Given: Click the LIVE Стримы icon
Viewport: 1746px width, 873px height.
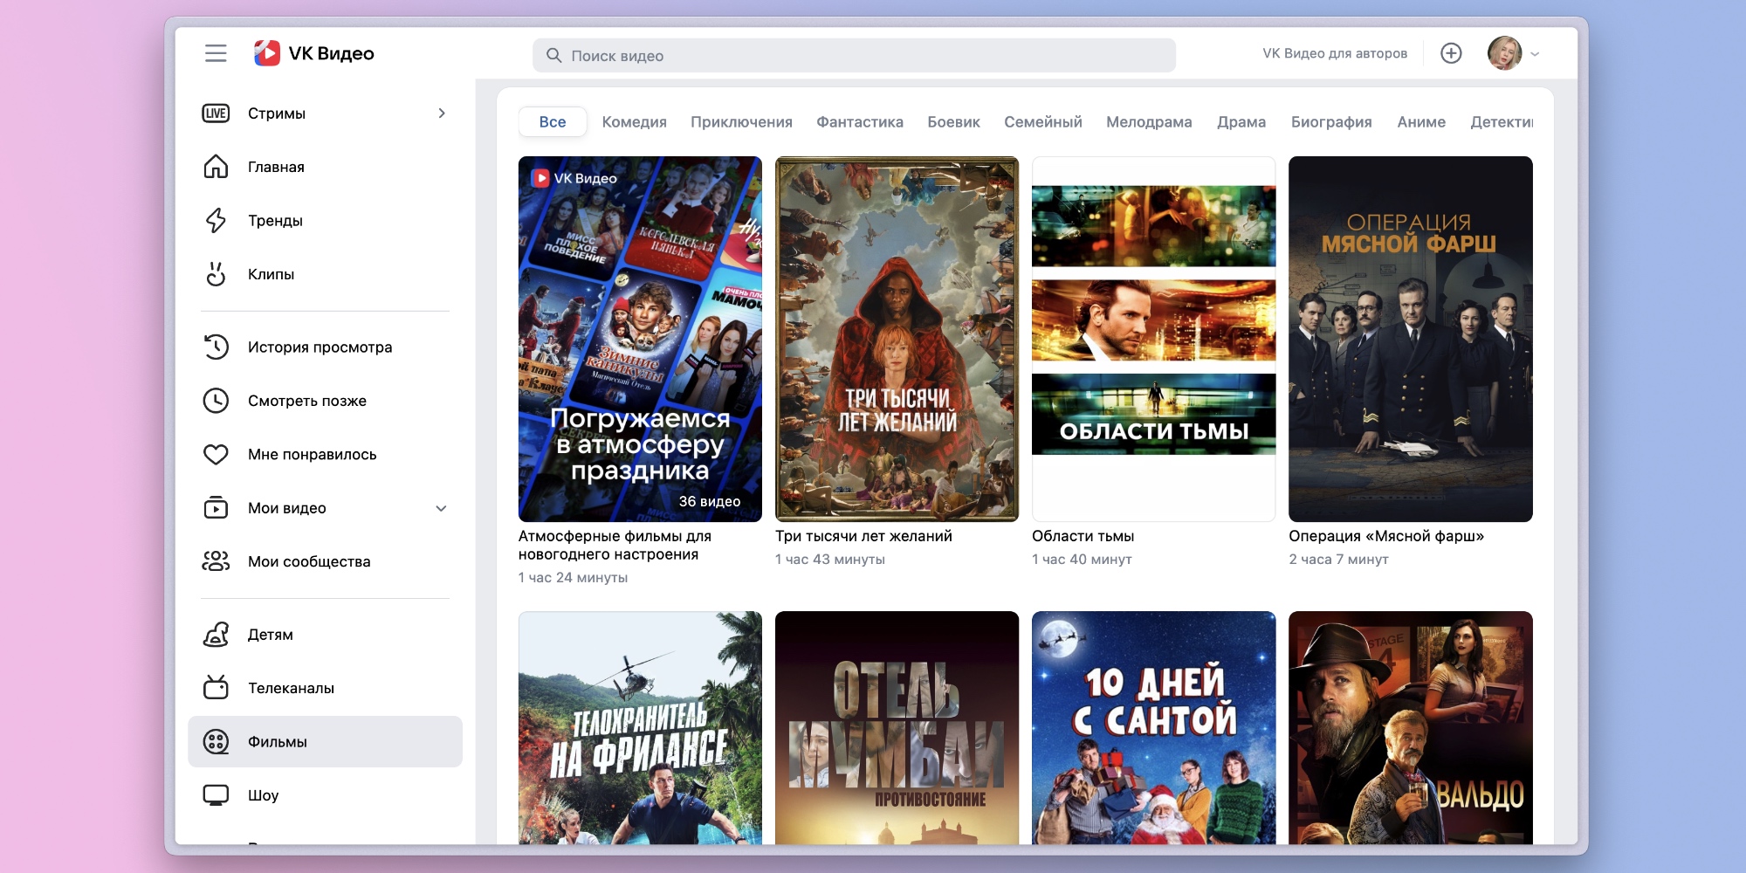Looking at the screenshot, I should pyautogui.click(x=216, y=113).
